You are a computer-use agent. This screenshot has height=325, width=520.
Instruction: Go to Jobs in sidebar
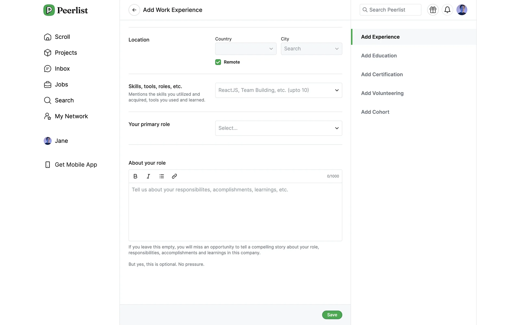(x=61, y=84)
